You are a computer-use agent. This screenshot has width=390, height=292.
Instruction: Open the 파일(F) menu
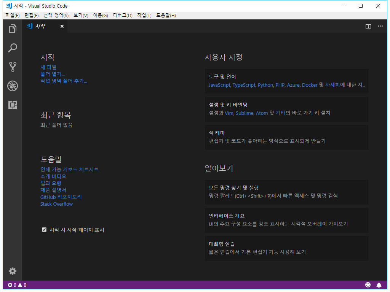point(13,15)
